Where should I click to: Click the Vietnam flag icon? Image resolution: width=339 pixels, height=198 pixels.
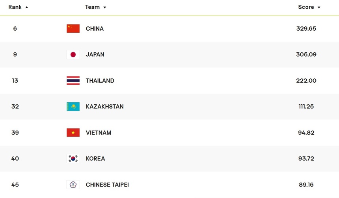(73, 133)
